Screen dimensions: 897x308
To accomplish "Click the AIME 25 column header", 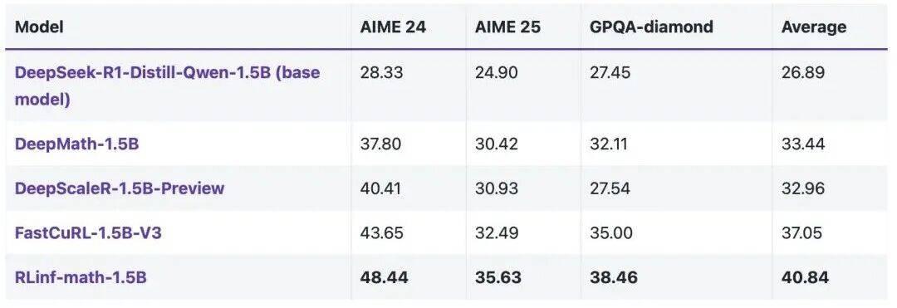I will pyautogui.click(x=507, y=27).
